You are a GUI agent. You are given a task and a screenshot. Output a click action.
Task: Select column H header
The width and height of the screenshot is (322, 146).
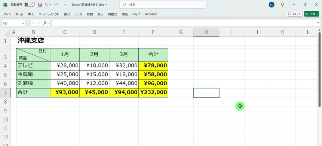206,32
